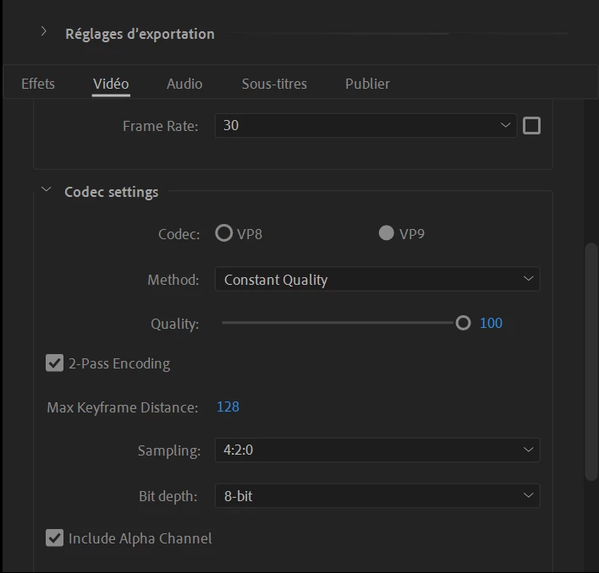Disable the 2-Pass Encoding checkbox
The width and height of the screenshot is (599, 573).
point(55,363)
